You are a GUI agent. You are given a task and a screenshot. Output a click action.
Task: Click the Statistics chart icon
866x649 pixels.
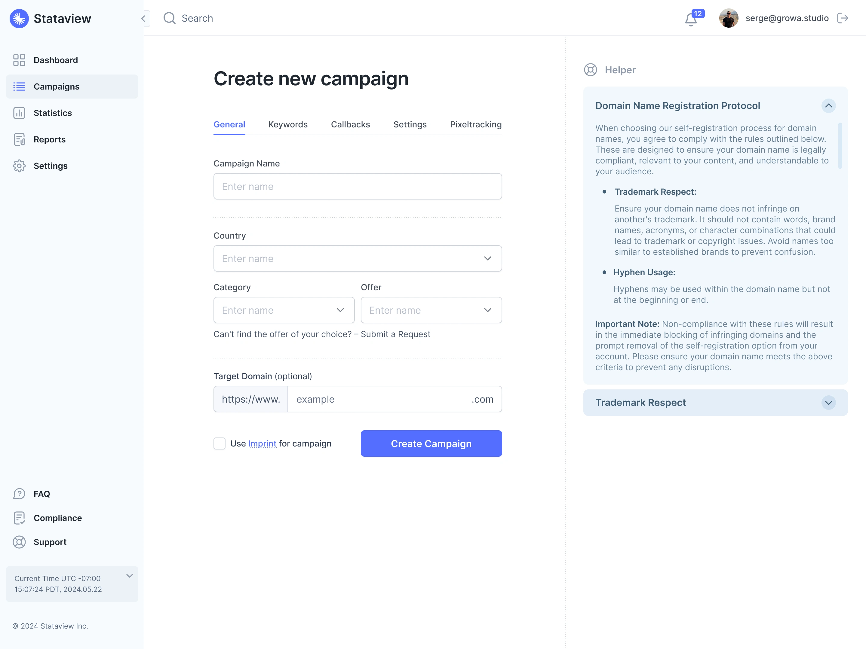19,113
